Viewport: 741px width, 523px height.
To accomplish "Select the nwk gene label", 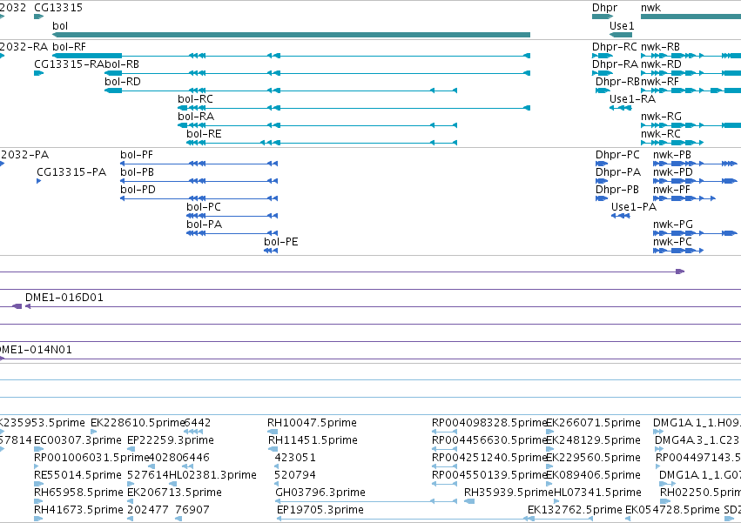I will coord(650,8).
